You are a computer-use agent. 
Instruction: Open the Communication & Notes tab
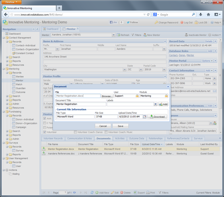[80, 138]
